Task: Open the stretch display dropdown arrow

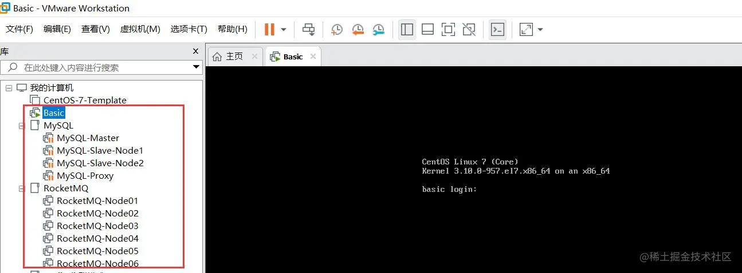Action: 540,30
